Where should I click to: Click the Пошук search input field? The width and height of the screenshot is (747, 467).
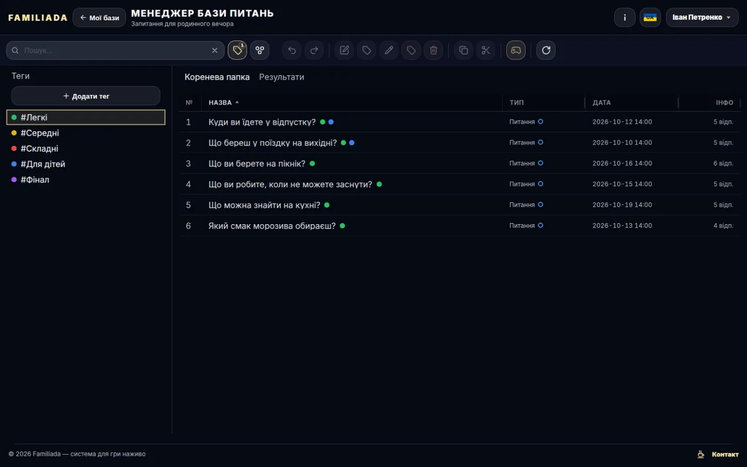115,50
